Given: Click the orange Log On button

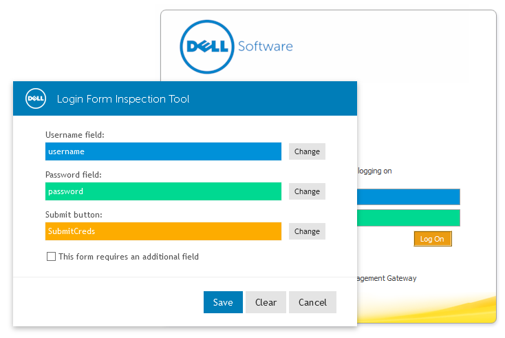Looking at the screenshot, I should coord(432,239).
